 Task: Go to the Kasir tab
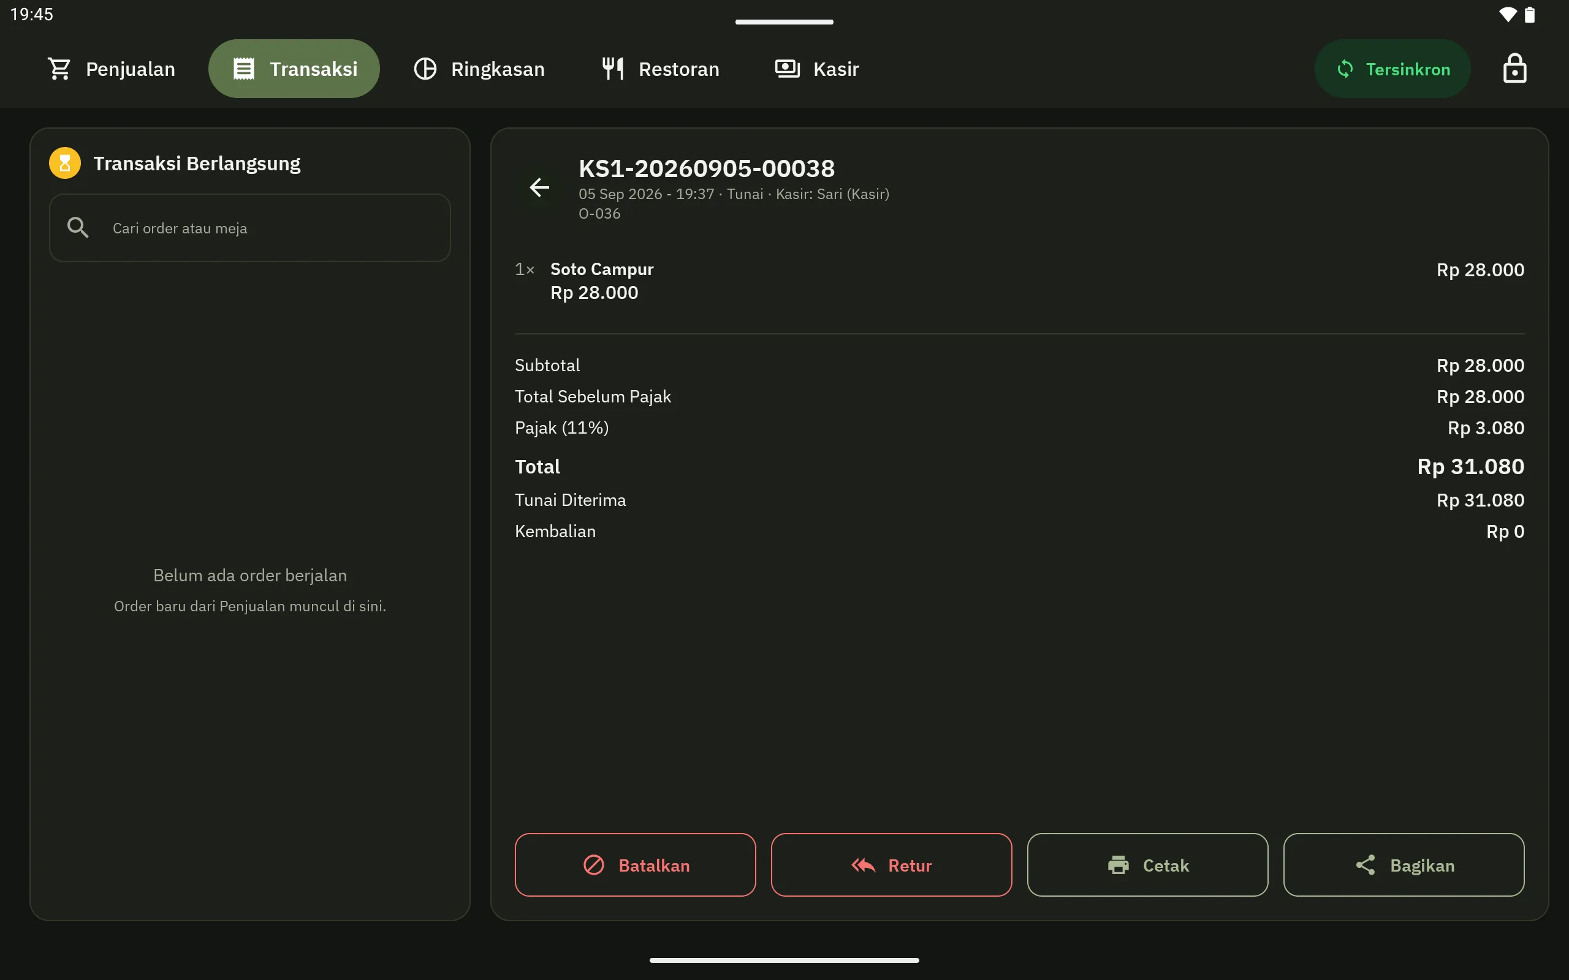pyautogui.click(x=818, y=69)
